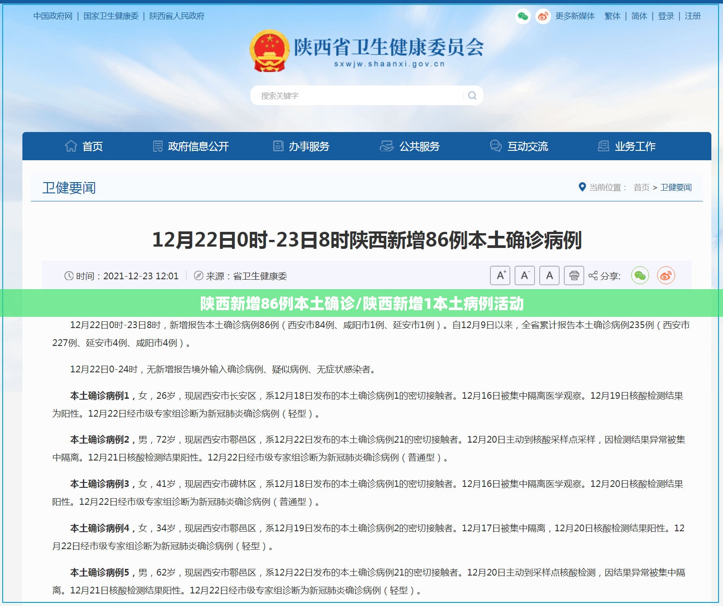Click the document icon beside 政府信息公开
Screen dimensions: 723x606
tap(158, 146)
